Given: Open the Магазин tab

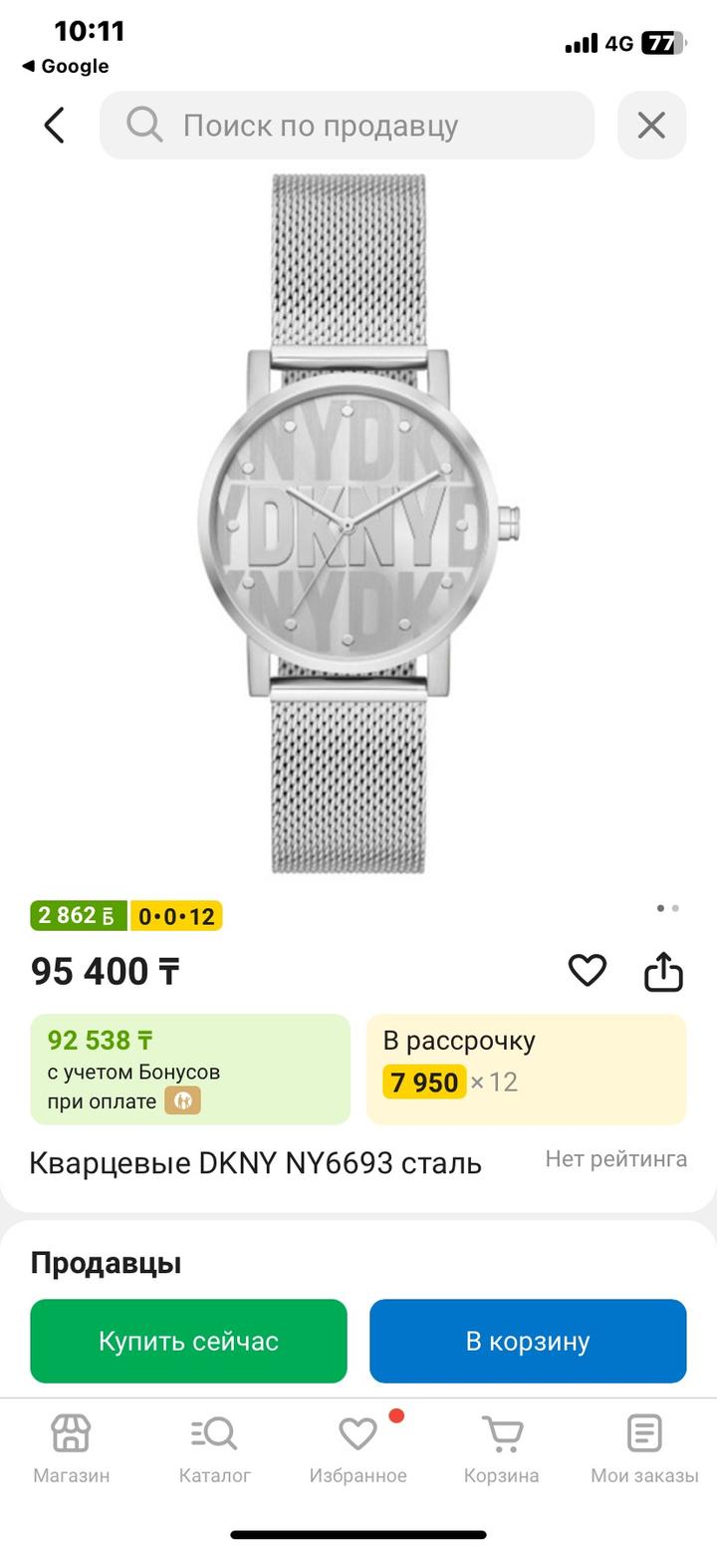Looking at the screenshot, I should point(71,1449).
